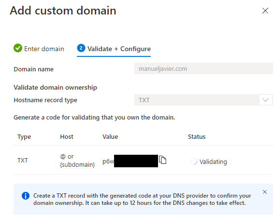Screen dimensions: 274x215
Task: Click the Value column header
Action: (110, 137)
